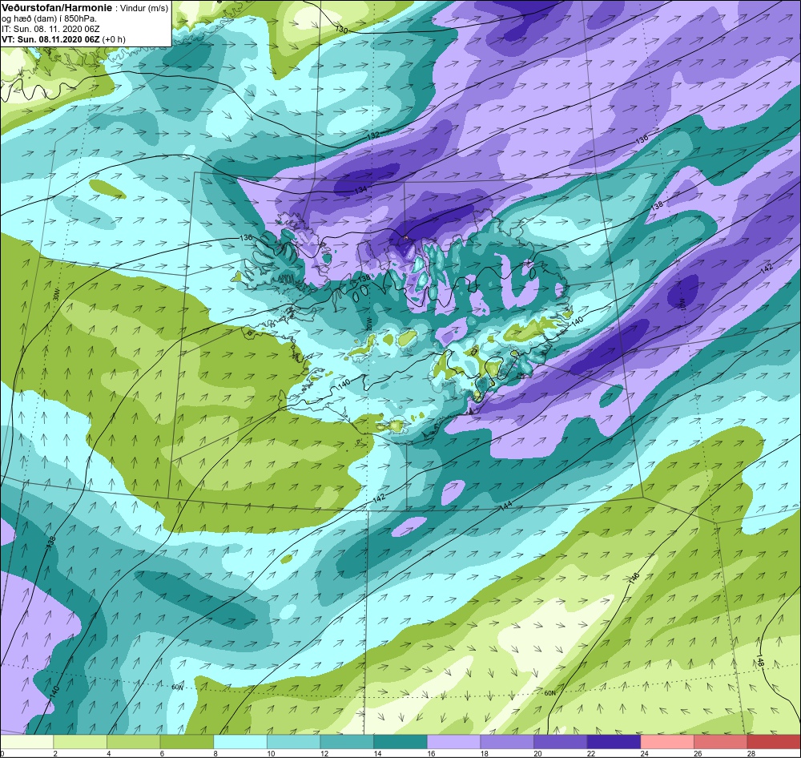The image size is (801, 758).
Task: Choose the dark indigo 22–24 m/s legend swatch
Action: (614, 742)
